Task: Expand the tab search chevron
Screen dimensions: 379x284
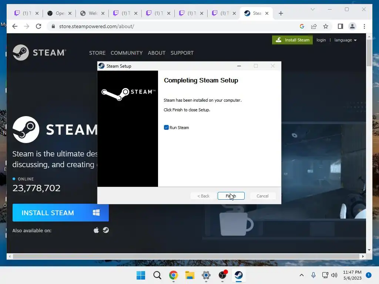Action: click(312, 9)
